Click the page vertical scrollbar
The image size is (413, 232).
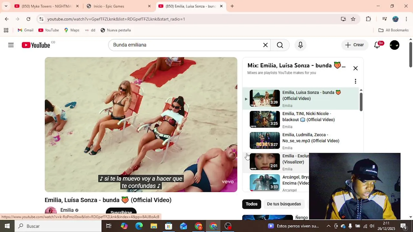[410, 55]
